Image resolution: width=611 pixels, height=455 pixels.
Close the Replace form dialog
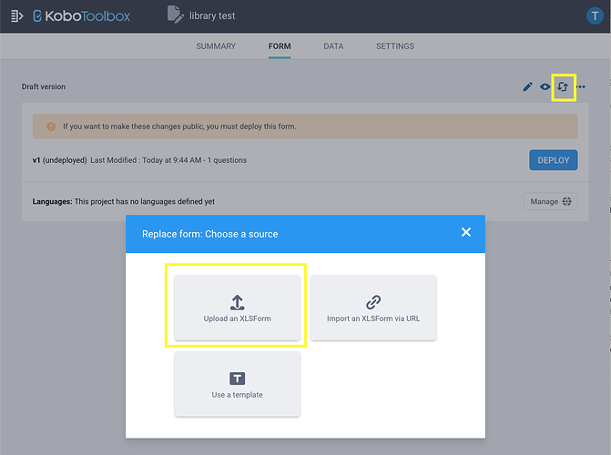(466, 233)
